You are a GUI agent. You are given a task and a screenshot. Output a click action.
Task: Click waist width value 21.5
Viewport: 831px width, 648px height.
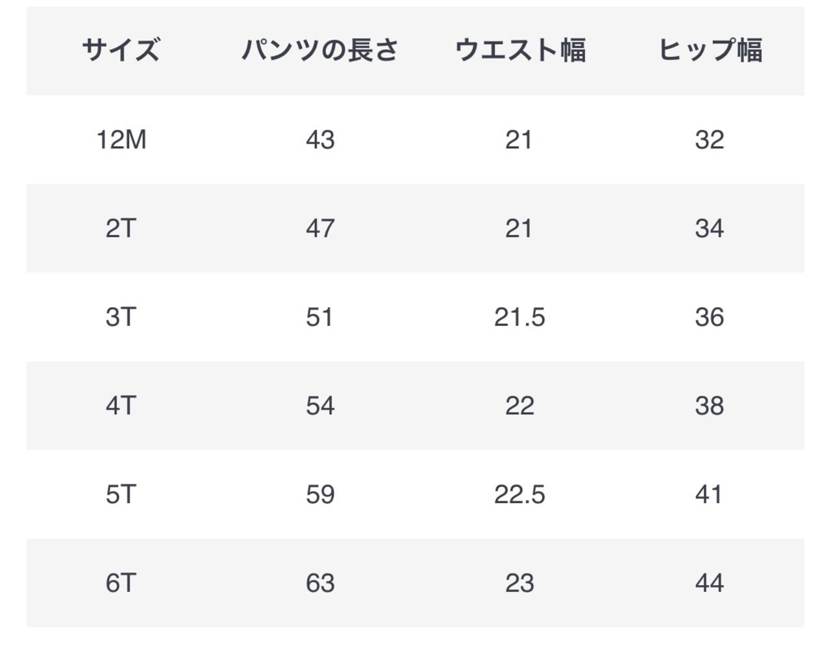[519, 317]
